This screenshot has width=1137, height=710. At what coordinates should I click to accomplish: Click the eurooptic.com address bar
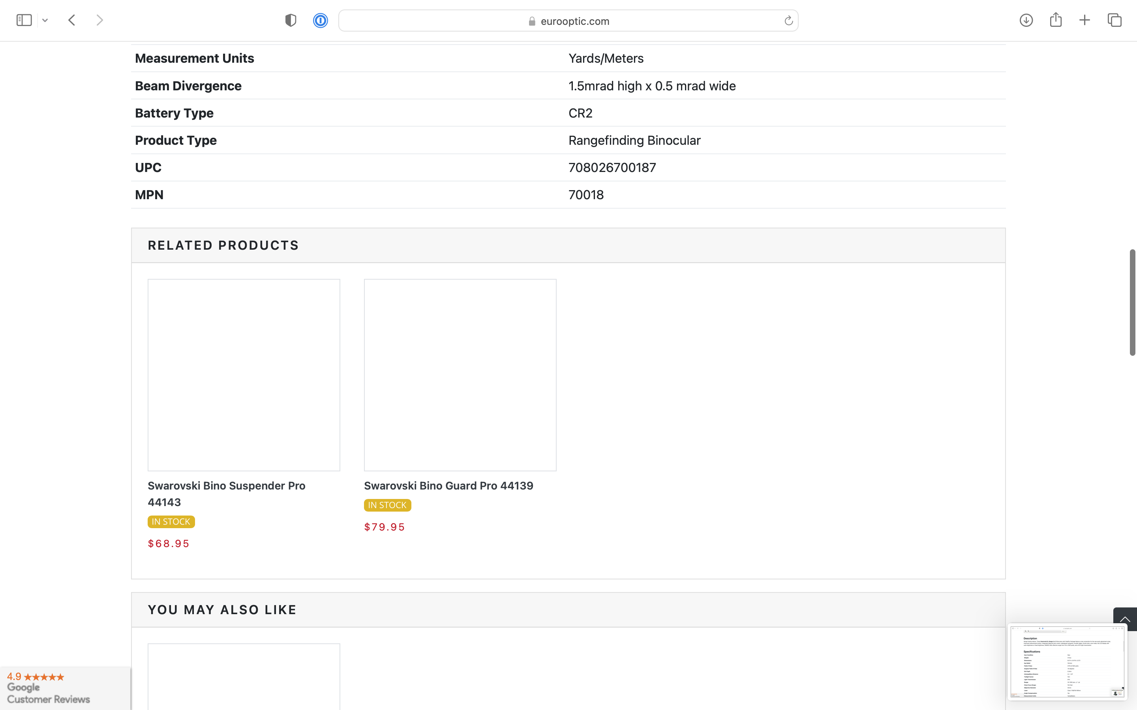(568, 21)
